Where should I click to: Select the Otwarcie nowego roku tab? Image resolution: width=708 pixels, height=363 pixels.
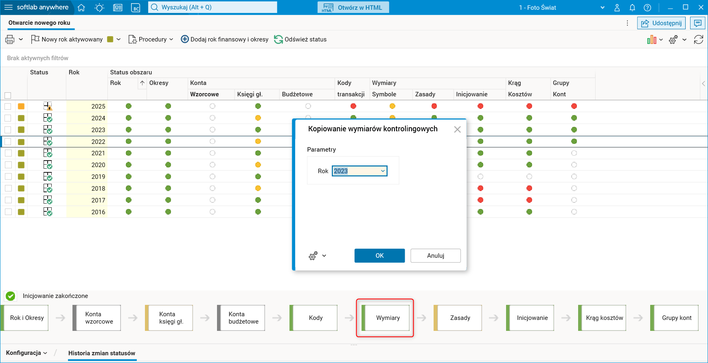[39, 23]
